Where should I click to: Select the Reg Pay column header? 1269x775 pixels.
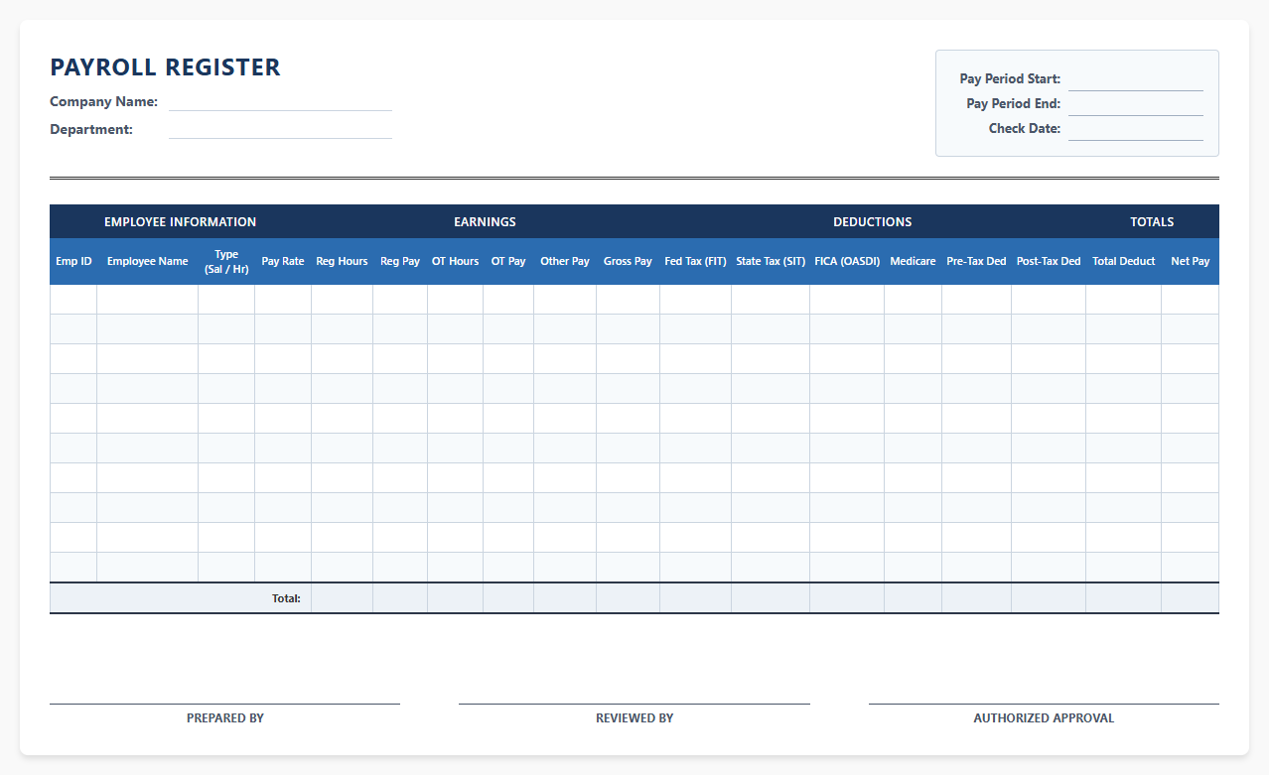[x=400, y=262]
